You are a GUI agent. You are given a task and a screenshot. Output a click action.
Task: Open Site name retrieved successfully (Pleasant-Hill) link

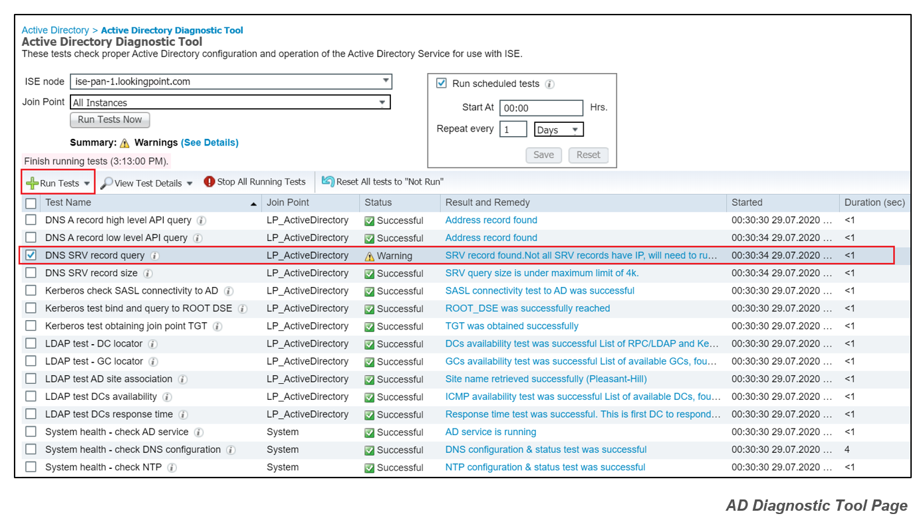point(546,379)
